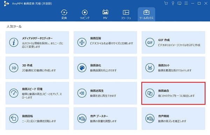The height and width of the screenshot is (135, 210).
Task: Open the 動画スピード管理 tool card
Action: coord(37,93)
